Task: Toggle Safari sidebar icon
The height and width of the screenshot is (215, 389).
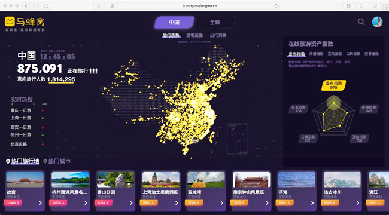Action: tap(45, 6)
